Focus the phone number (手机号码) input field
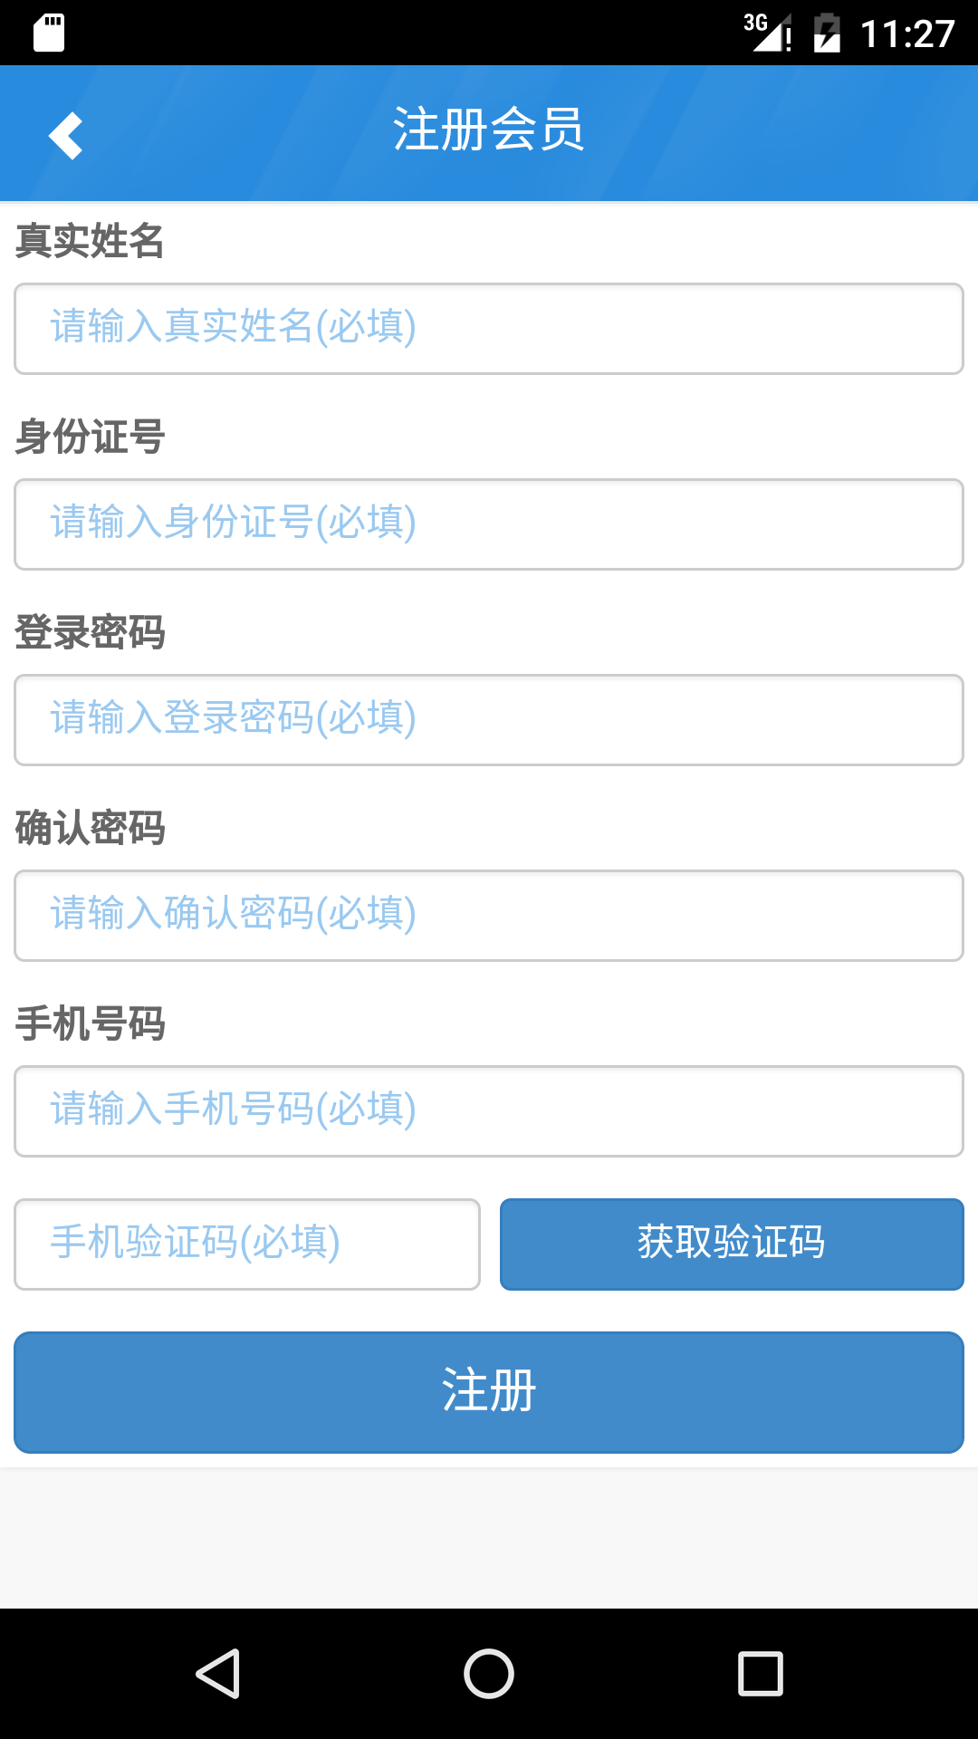 click(x=489, y=1111)
